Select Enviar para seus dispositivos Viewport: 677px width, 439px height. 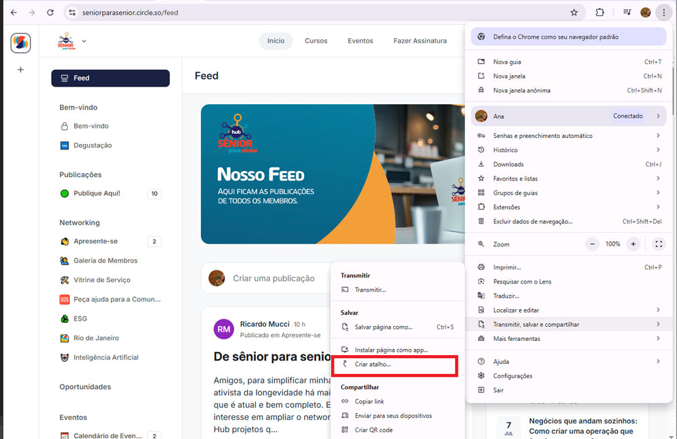pos(397,416)
